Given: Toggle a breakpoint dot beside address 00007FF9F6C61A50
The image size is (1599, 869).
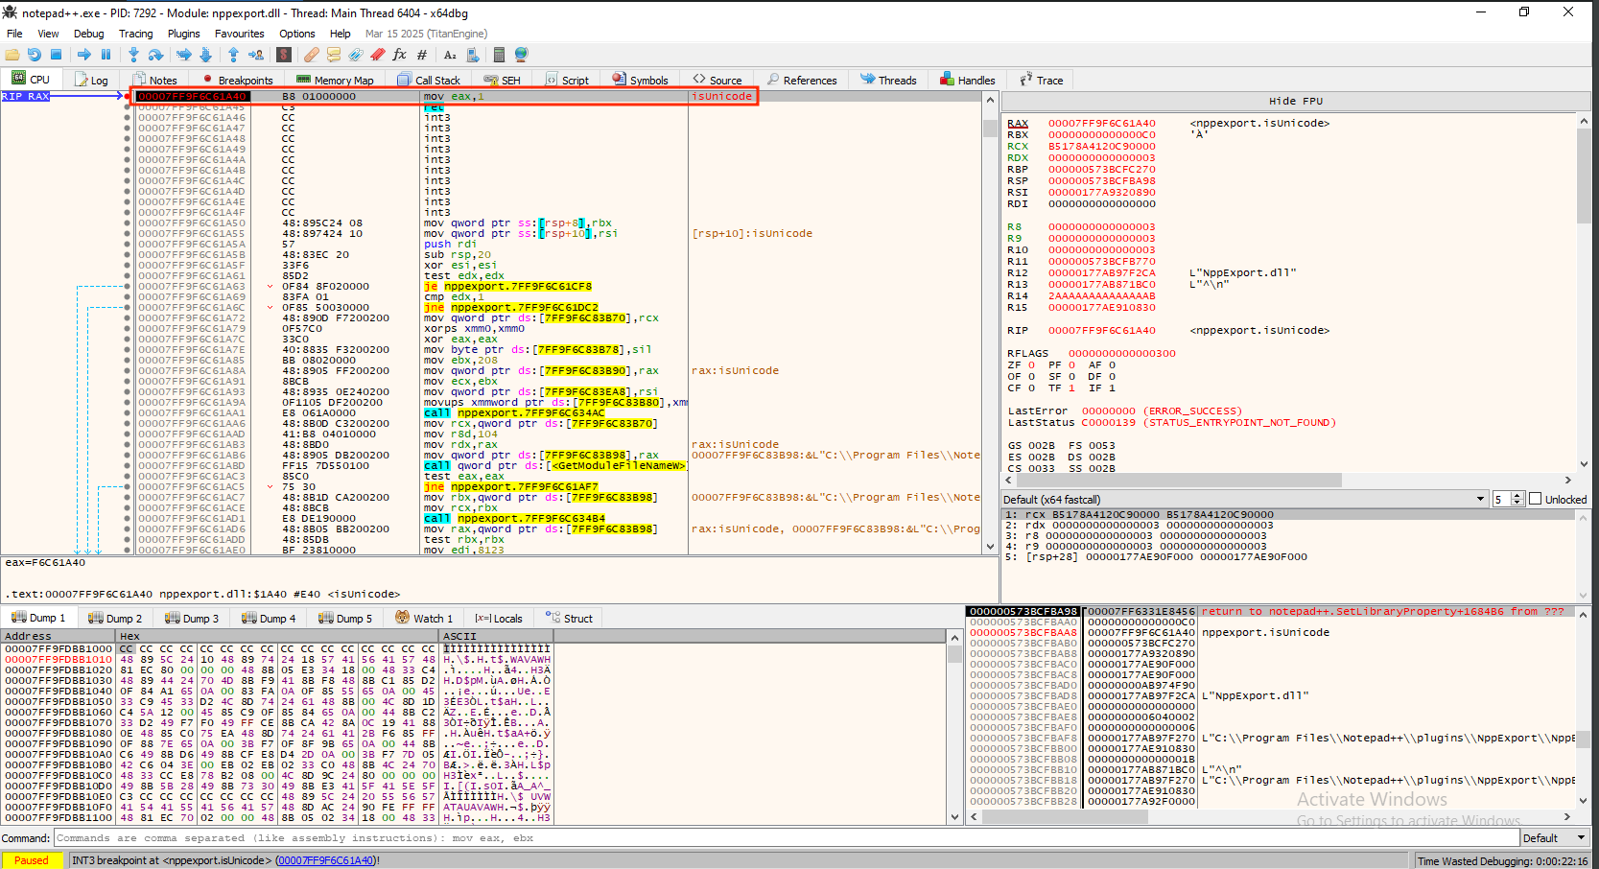Looking at the screenshot, I should pos(126,223).
